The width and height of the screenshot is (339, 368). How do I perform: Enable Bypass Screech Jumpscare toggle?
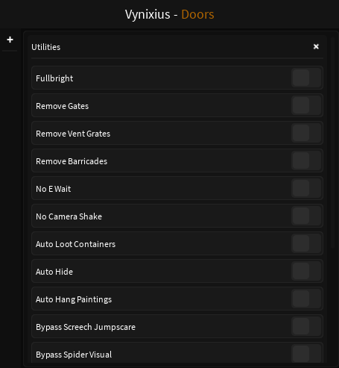pyautogui.click(x=306, y=326)
